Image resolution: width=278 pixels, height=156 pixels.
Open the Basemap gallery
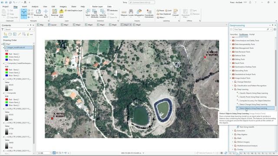click(55, 13)
